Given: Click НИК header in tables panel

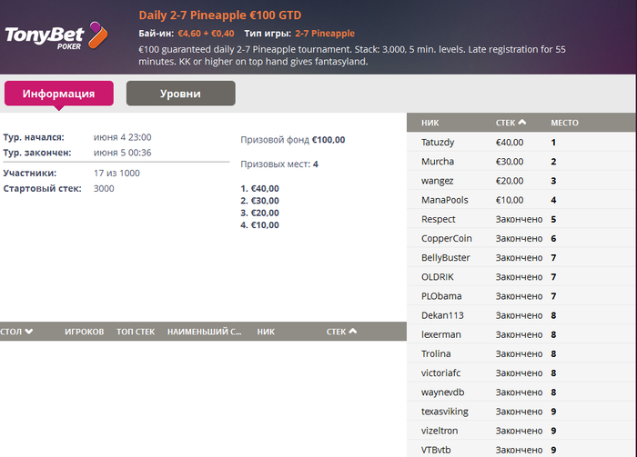Looking at the screenshot, I should (x=266, y=332).
